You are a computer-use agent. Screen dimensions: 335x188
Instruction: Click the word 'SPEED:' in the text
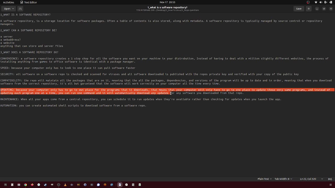coord(5,68)
